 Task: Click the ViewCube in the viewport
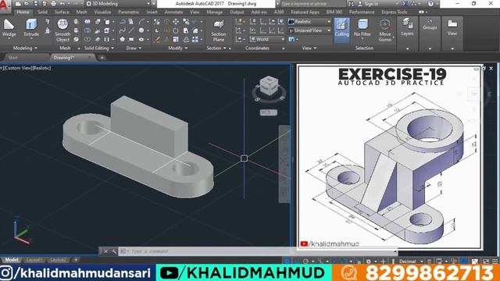269,85
